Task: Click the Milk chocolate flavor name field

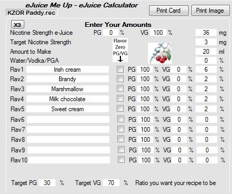Action: [68, 99]
